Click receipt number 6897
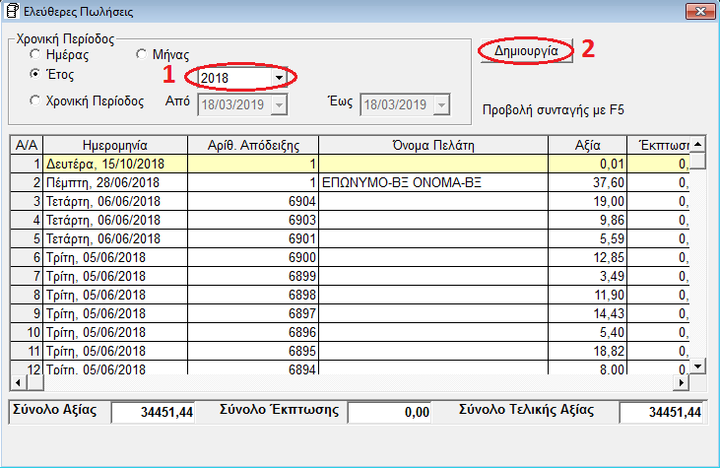The height and width of the screenshot is (468, 720). pyautogui.click(x=302, y=313)
